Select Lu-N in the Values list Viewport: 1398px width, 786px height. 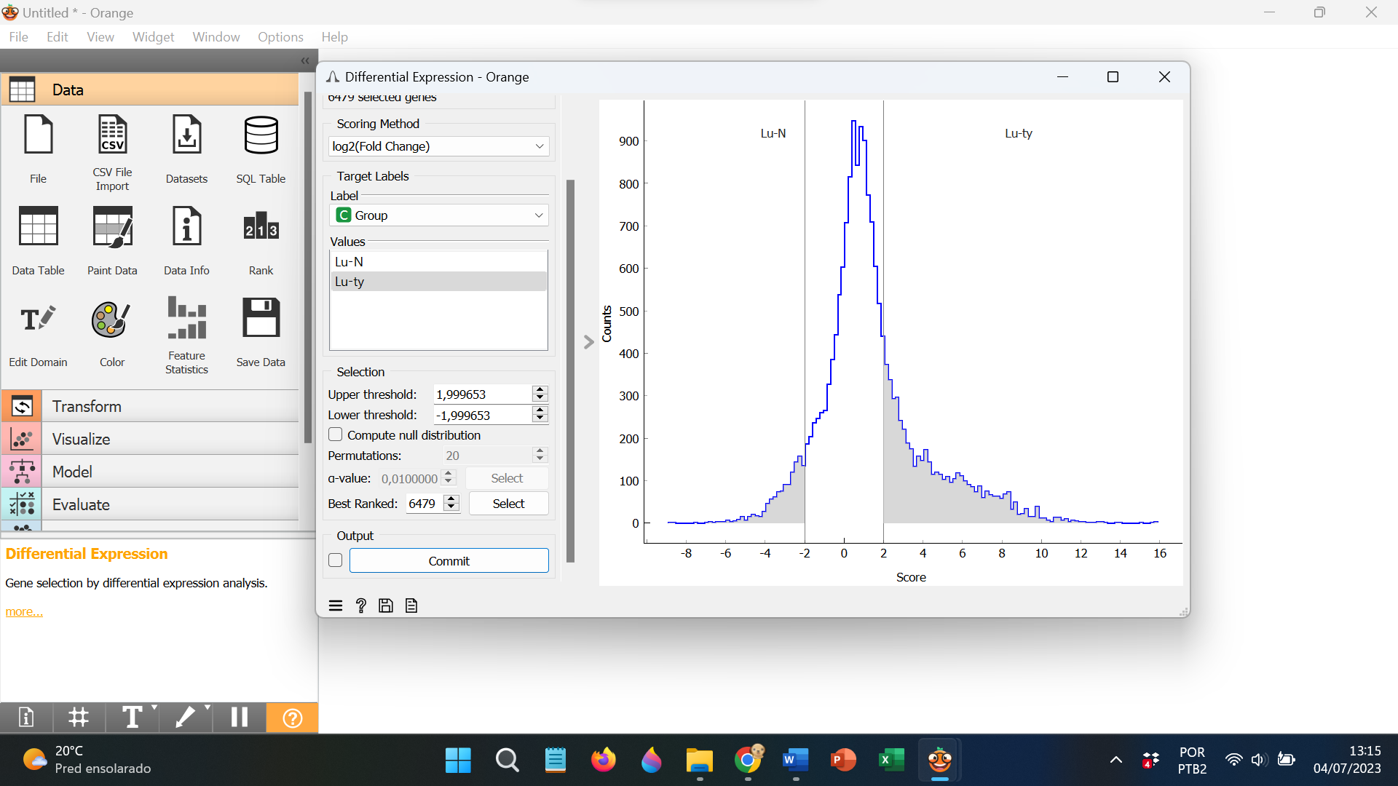(349, 261)
